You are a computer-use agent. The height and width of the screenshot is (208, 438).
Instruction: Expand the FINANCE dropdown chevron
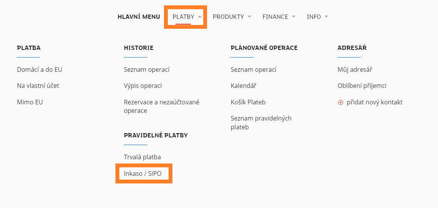294,17
